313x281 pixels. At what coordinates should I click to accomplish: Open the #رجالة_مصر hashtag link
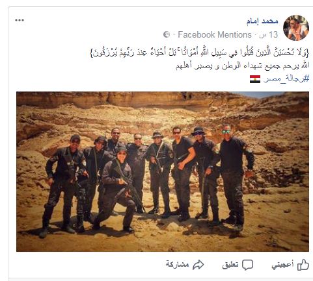tap(286, 79)
